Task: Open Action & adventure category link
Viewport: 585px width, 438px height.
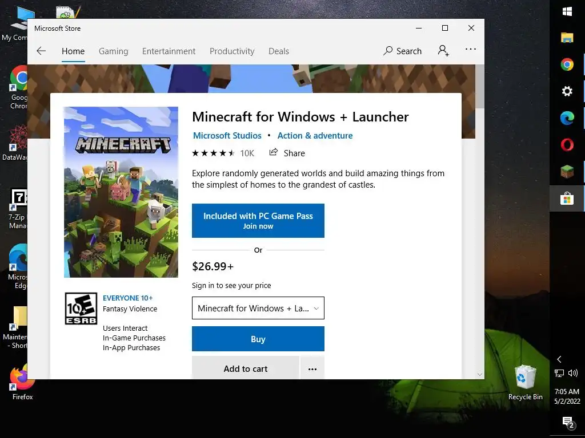Action: click(x=315, y=136)
